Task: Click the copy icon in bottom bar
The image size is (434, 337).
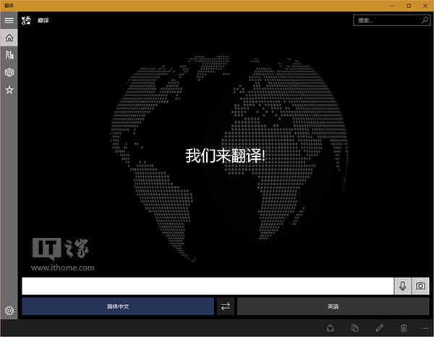Action: pos(355,328)
